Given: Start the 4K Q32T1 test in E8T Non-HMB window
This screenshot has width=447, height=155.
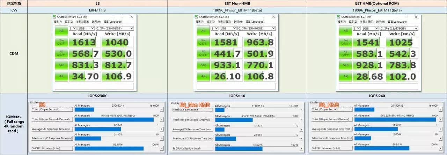Looking at the screenshot, I should click(x=203, y=53).
